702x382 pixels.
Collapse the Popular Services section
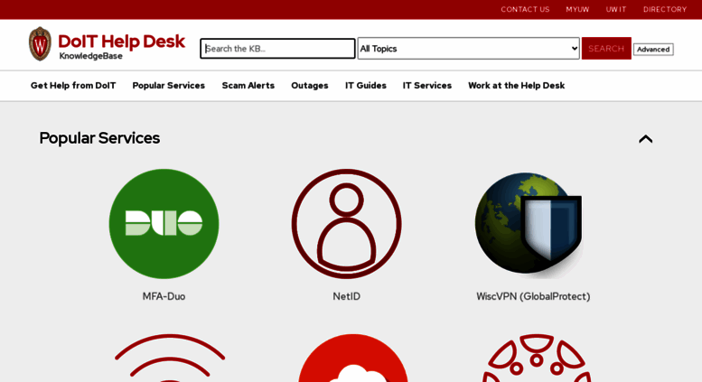[x=645, y=139]
